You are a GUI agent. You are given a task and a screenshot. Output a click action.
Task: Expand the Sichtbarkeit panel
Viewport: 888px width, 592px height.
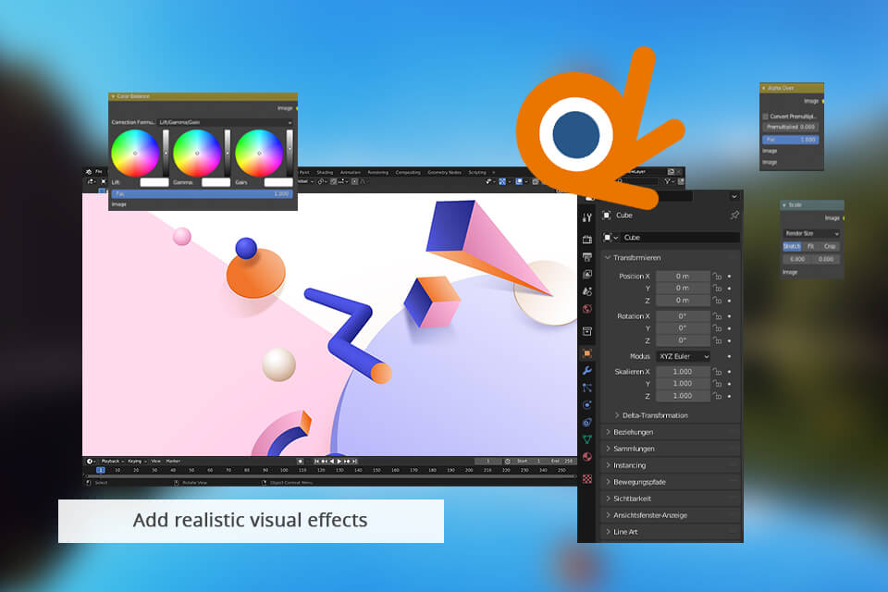[670, 499]
